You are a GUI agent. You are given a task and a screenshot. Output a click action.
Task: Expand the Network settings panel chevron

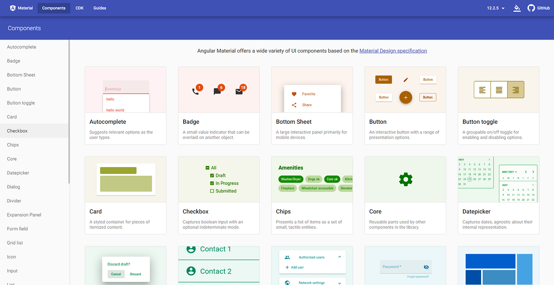340,283
